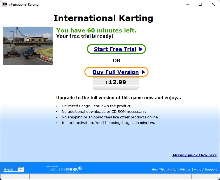Click 'Unlimited usage - You own the product.'

(97, 106)
